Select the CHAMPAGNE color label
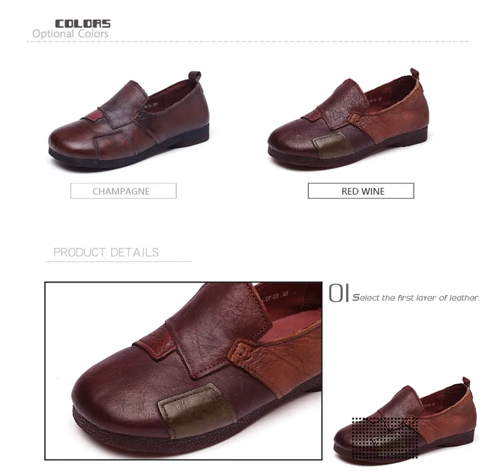The height and width of the screenshot is (476, 483). [x=124, y=191]
